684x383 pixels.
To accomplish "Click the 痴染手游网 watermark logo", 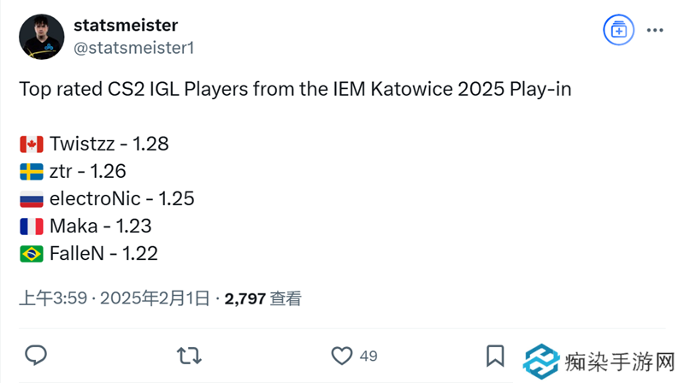I will point(598,361).
